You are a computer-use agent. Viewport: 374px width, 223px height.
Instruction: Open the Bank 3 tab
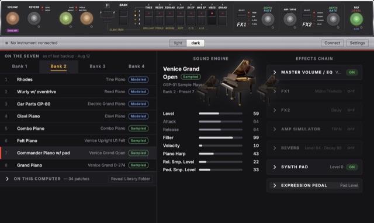pyautogui.click(x=98, y=66)
